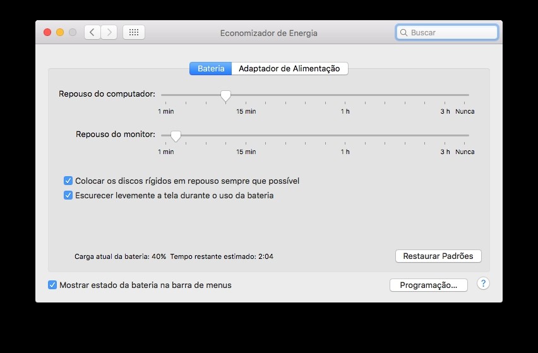Show all preferences via grid icon
Image resolution: width=538 pixels, height=353 pixels.
tap(134, 32)
